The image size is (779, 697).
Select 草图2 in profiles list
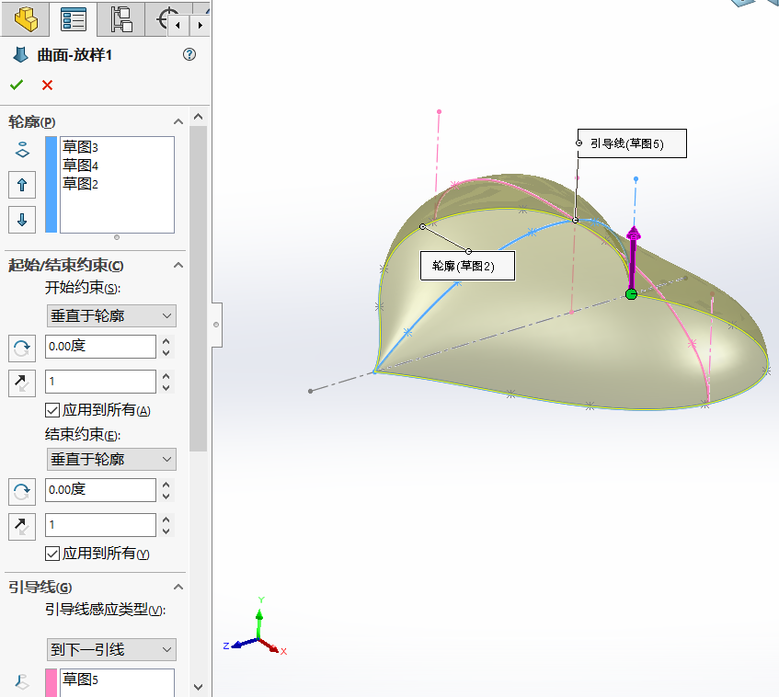80,184
